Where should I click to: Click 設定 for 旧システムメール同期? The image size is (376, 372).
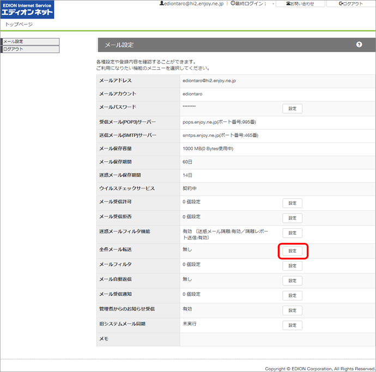pos(292,325)
